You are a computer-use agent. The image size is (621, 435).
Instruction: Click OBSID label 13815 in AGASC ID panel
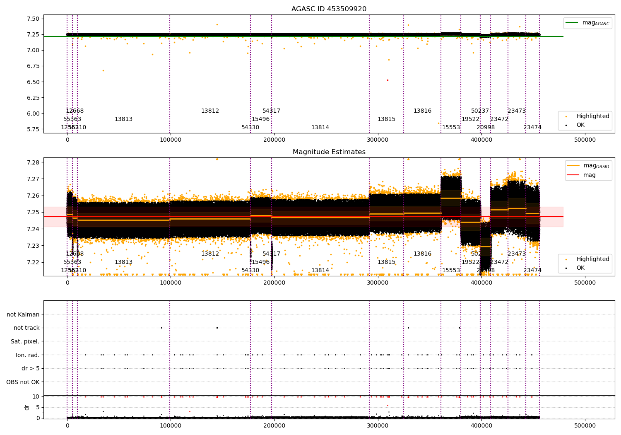click(x=386, y=119)
